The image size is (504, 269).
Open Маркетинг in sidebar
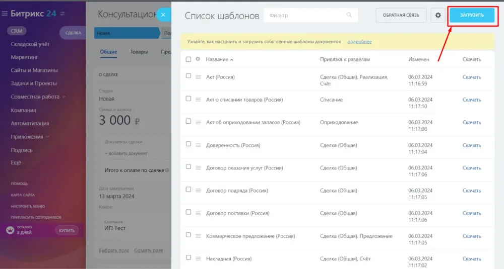(x=24, y=57)
